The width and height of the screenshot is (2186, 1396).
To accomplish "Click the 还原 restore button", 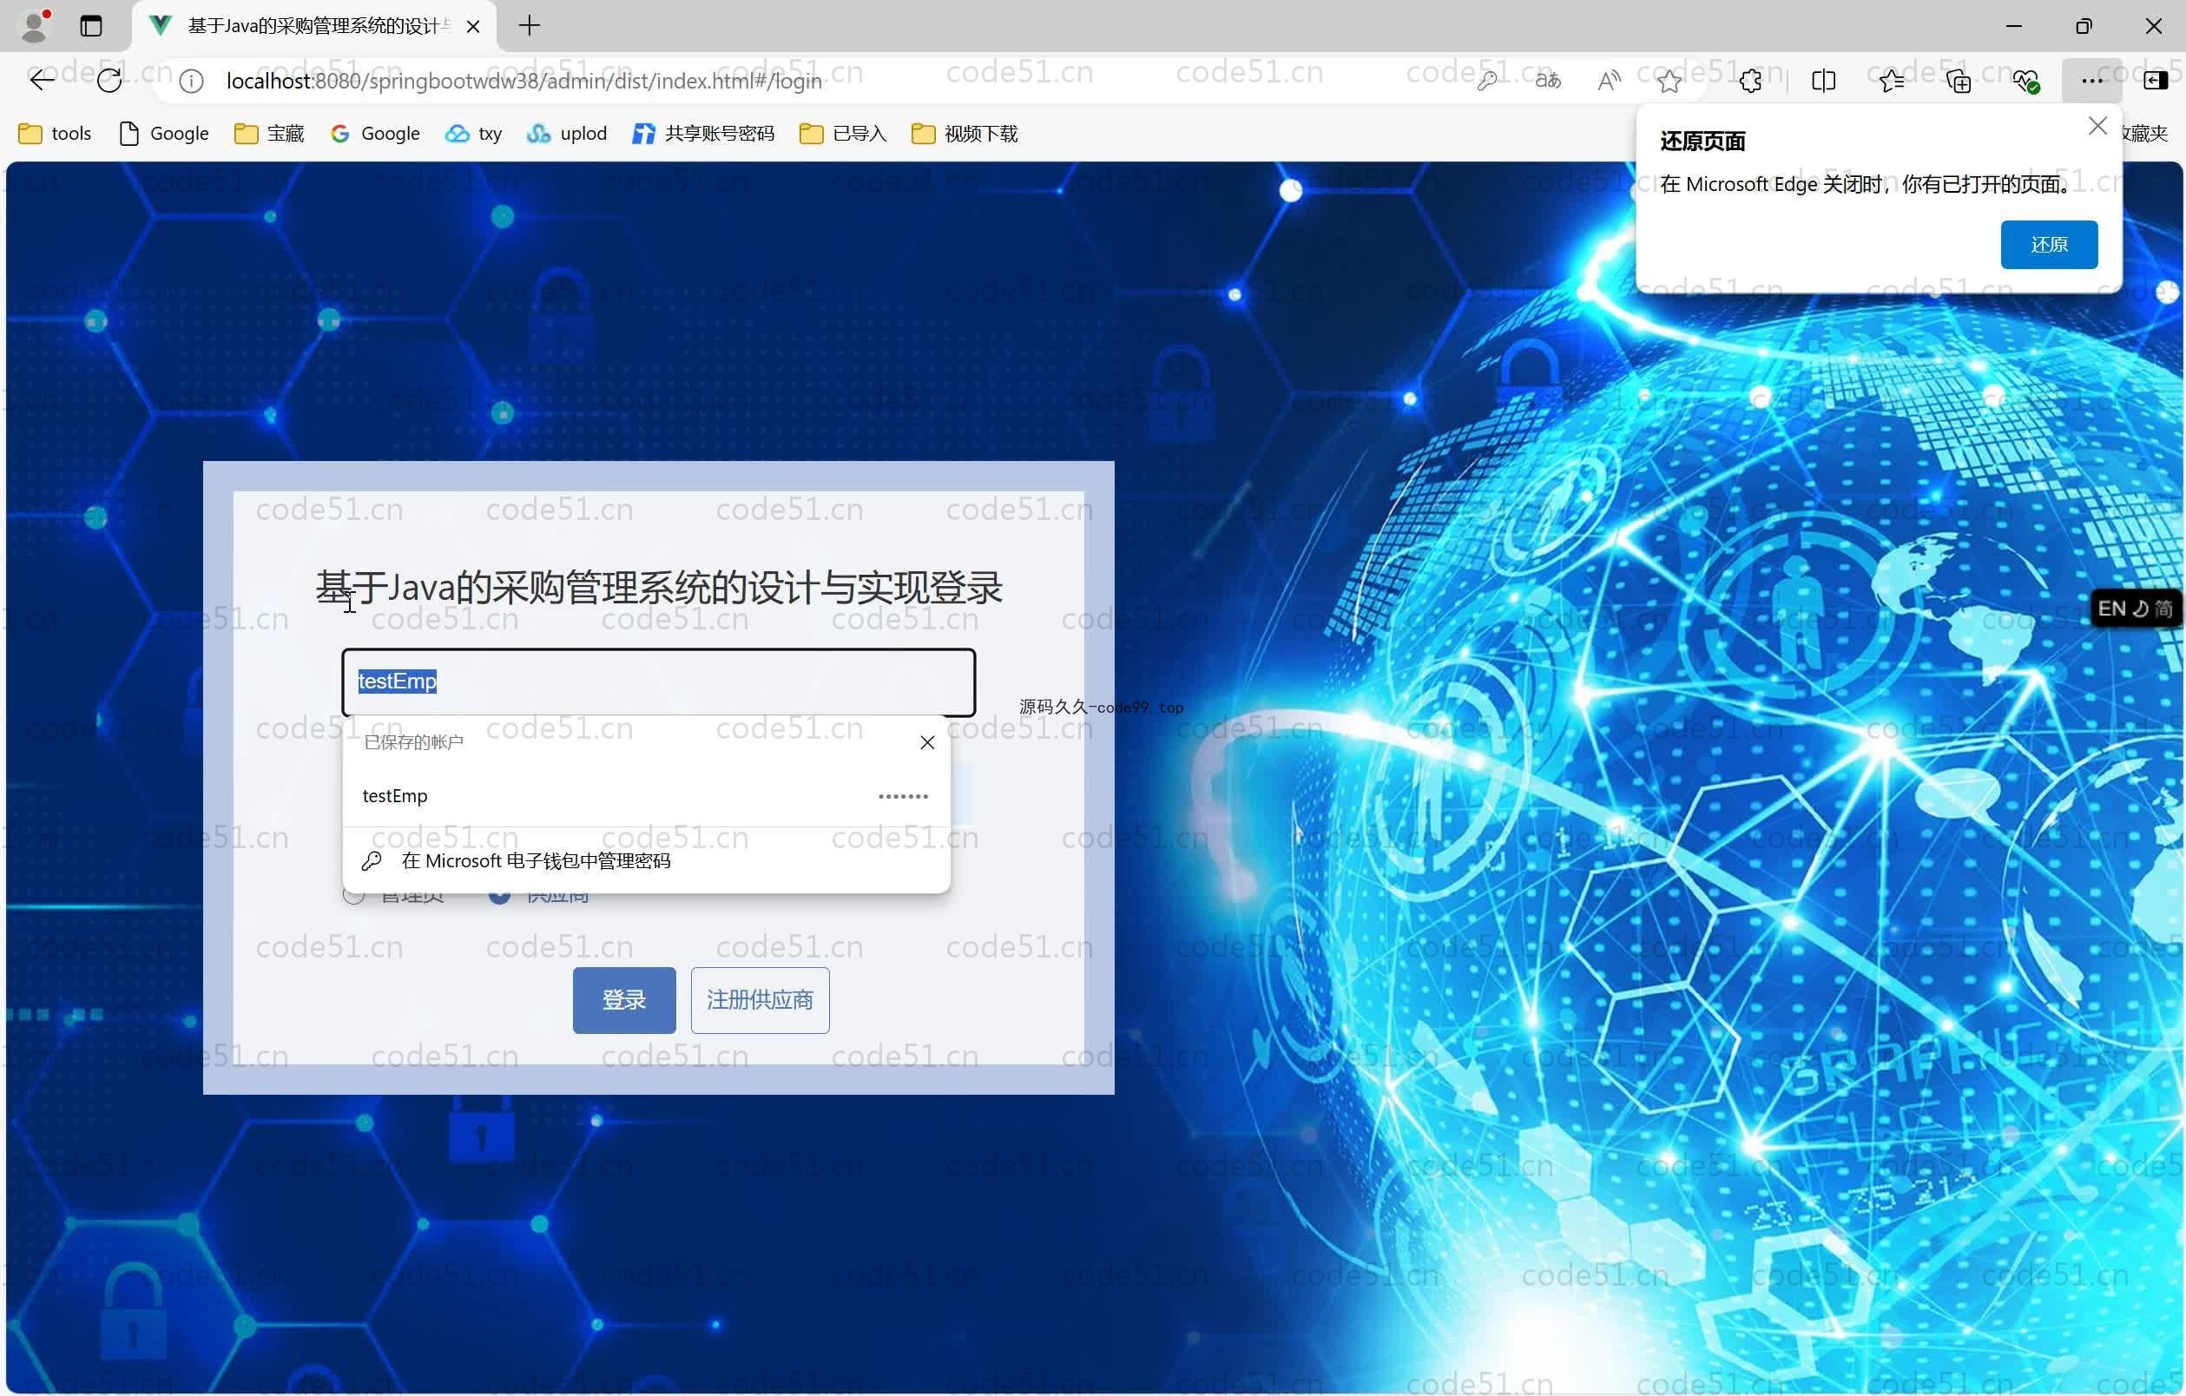I will coord(2049,244).
